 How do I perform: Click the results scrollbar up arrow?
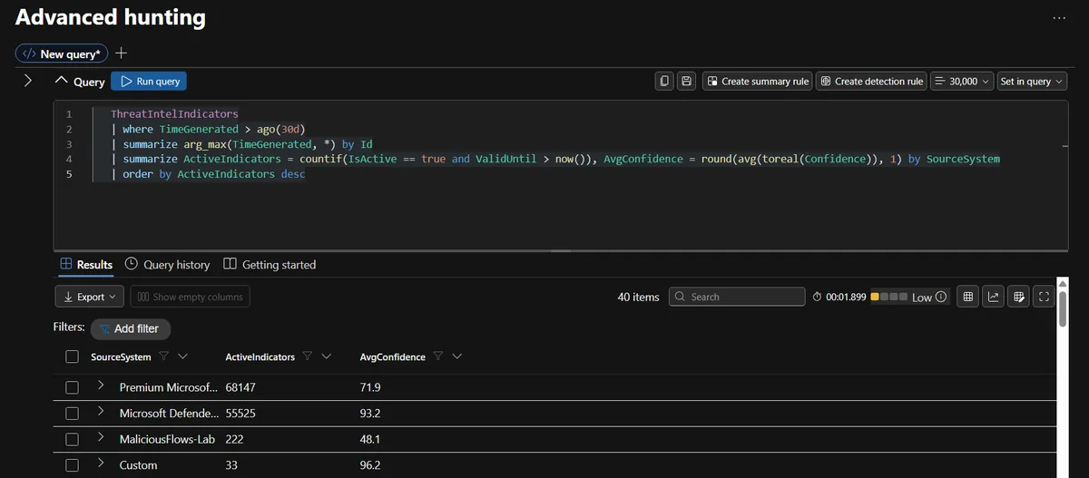click(x=1063, y=284)
